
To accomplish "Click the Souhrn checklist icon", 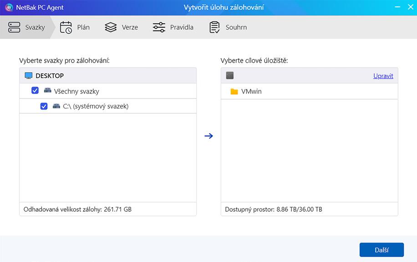I will (214, 27).
